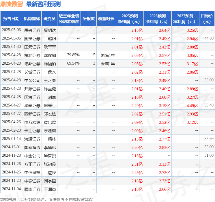Click the target price 50.40
This screenshot has height=202, width=215.
209,105
